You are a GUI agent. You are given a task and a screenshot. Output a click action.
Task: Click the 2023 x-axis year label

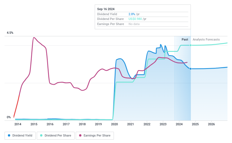point(163,124)
